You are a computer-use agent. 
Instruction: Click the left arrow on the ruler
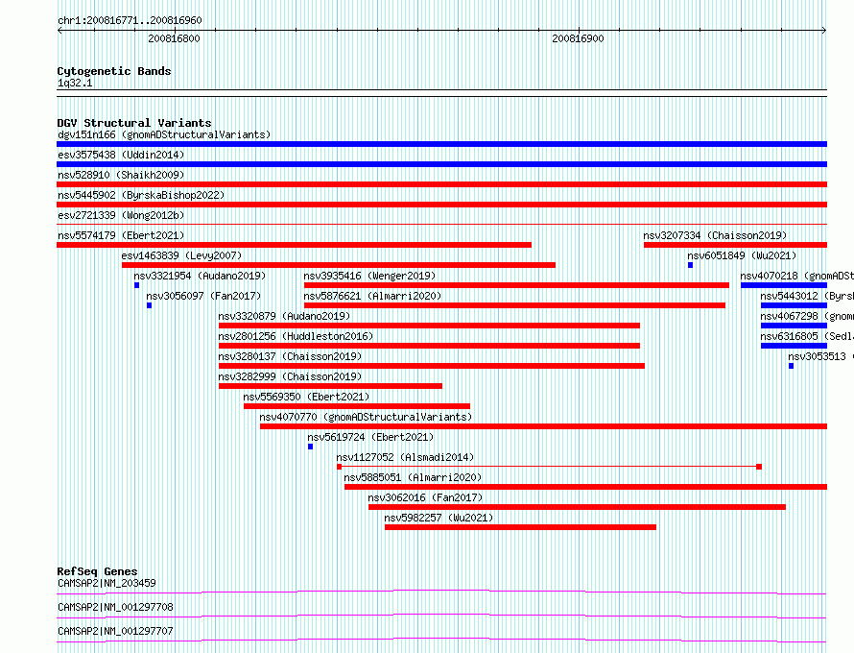coord(59,31)
